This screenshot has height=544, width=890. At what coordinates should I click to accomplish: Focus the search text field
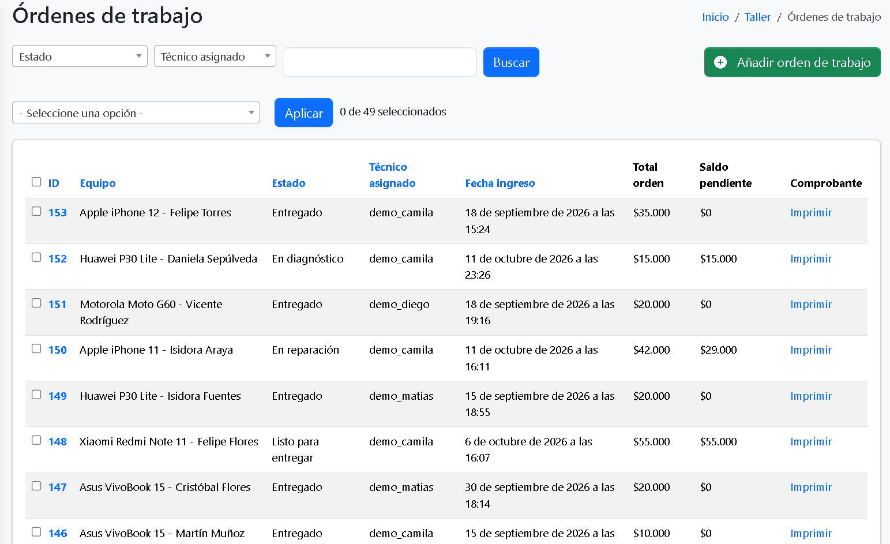380,62
